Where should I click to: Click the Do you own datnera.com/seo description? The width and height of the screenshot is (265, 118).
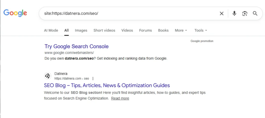coord(106,59)
